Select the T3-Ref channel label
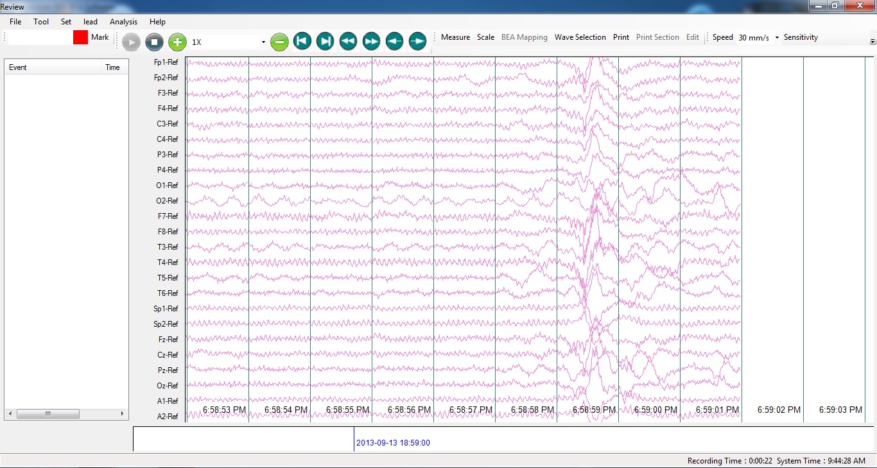 168,247
